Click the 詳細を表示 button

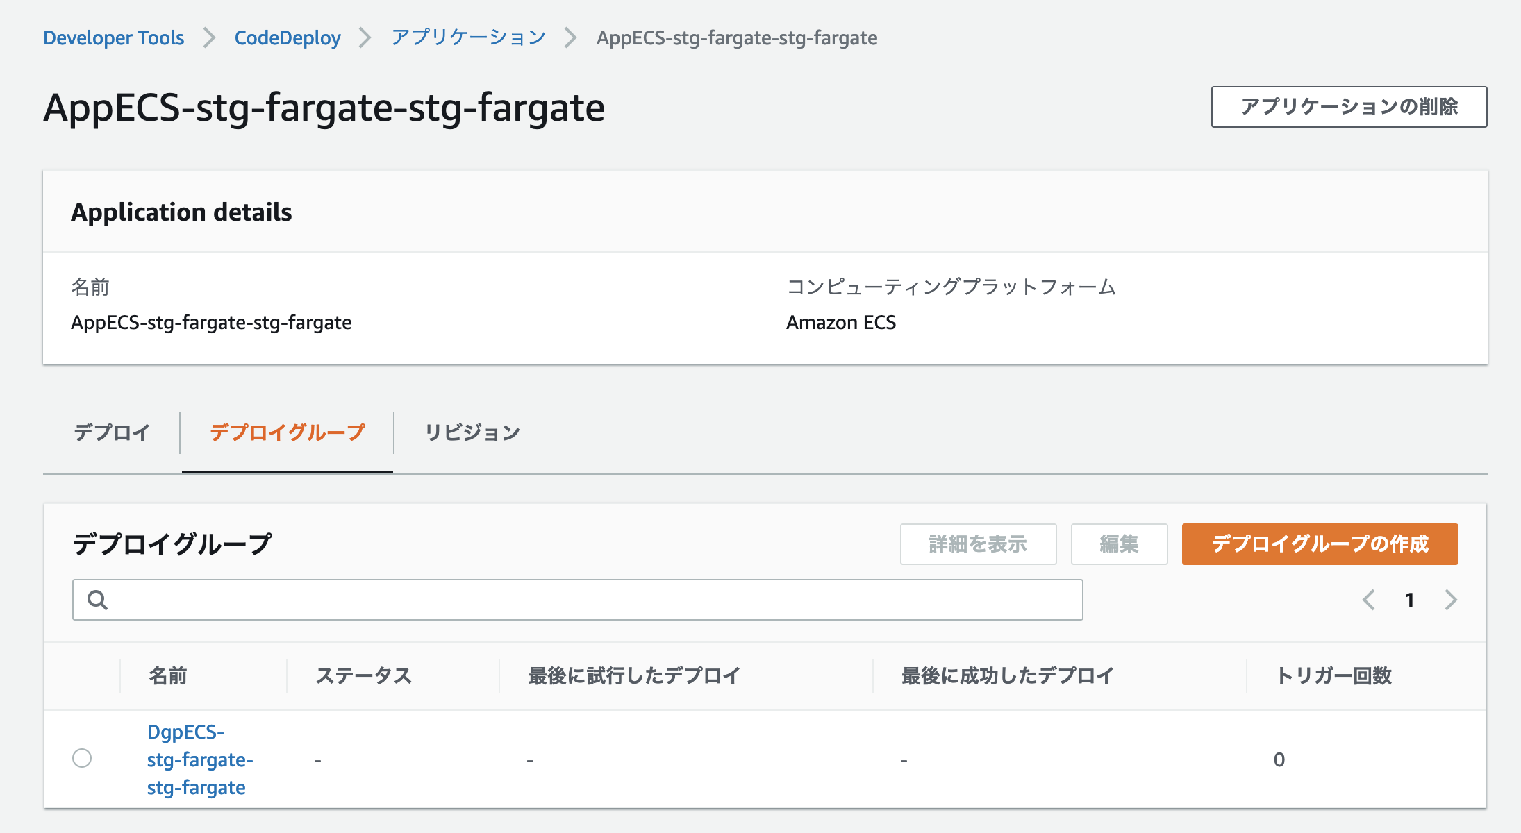point(978,544)
